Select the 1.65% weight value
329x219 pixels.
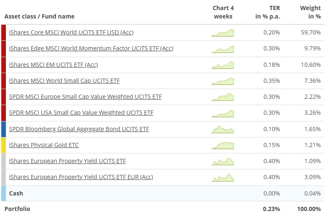tap(313, 129)
